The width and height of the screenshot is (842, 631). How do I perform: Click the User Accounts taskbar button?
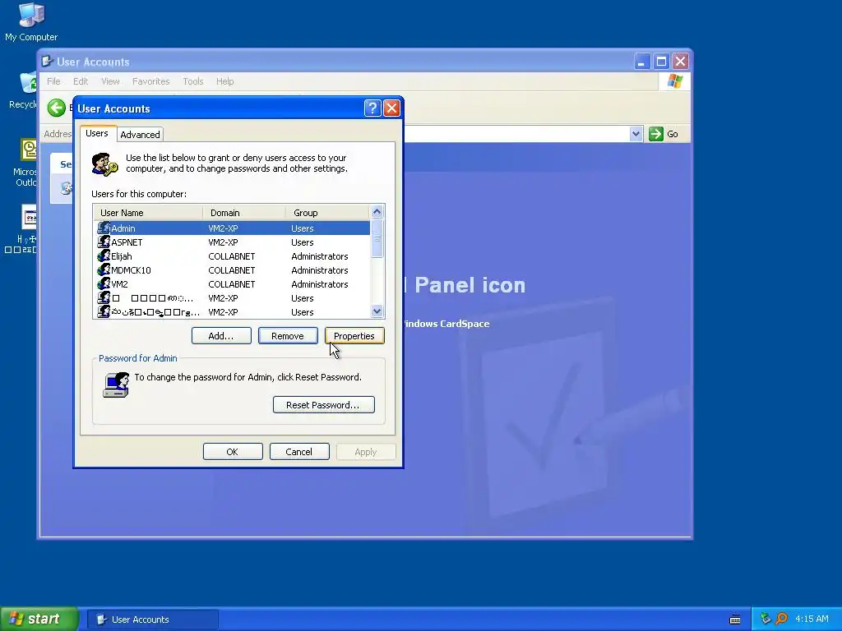point(152,619)
